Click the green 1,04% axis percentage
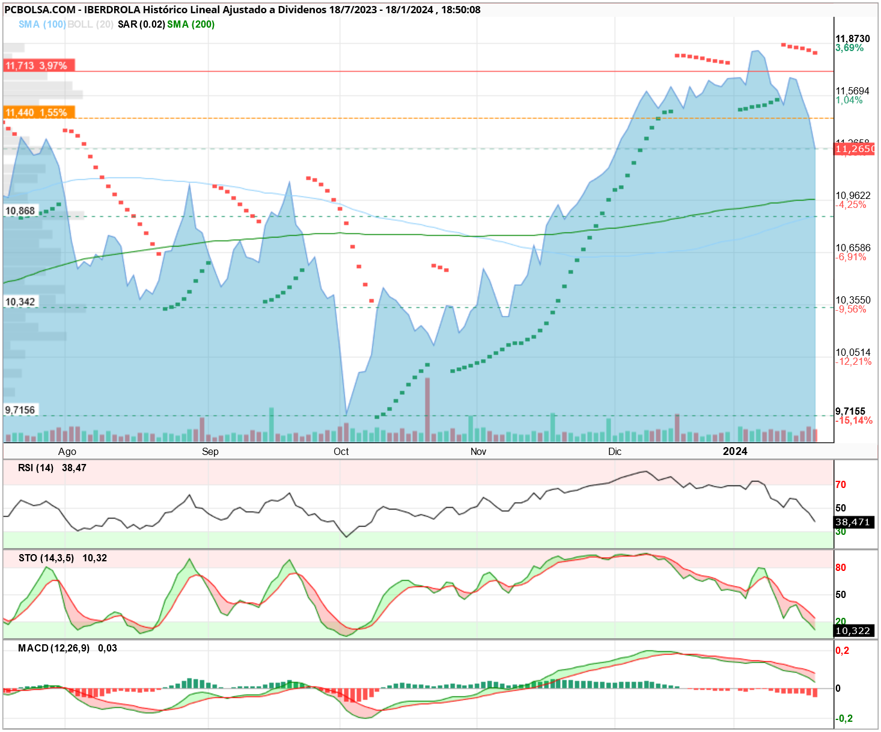881x732 pixels. coord(849,100)
